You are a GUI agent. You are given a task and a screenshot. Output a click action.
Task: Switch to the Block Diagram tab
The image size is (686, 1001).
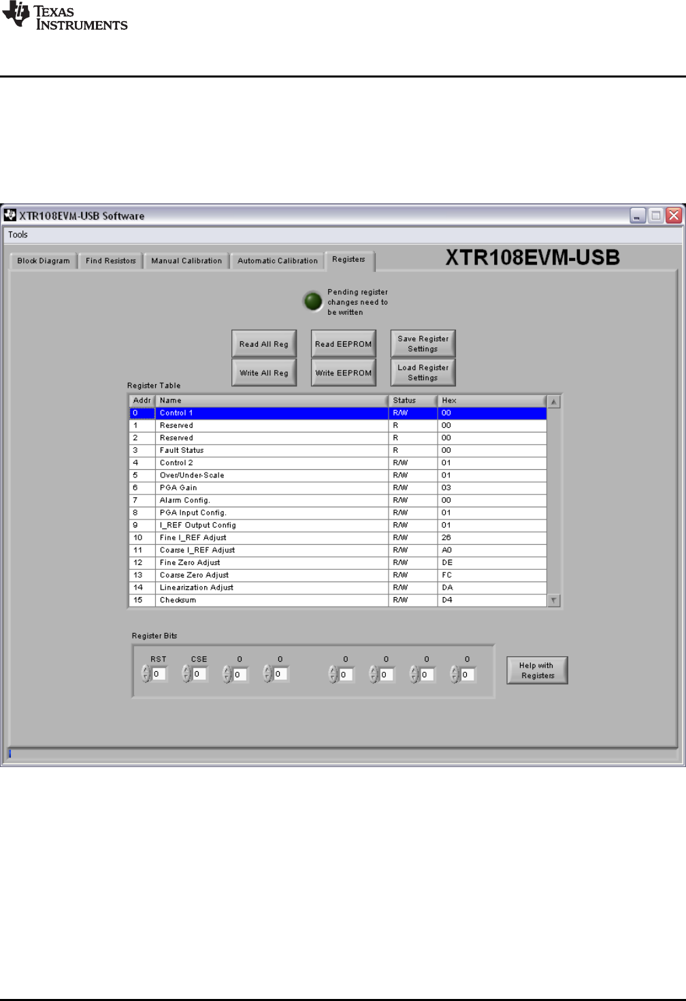tap(44, 260)
